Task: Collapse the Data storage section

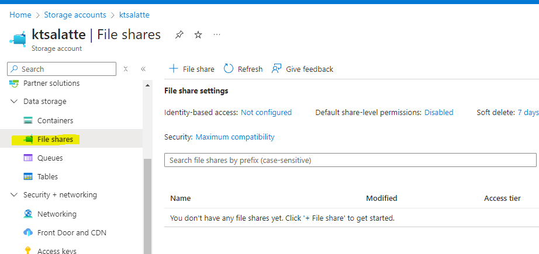Action: [x=14, y=102]
